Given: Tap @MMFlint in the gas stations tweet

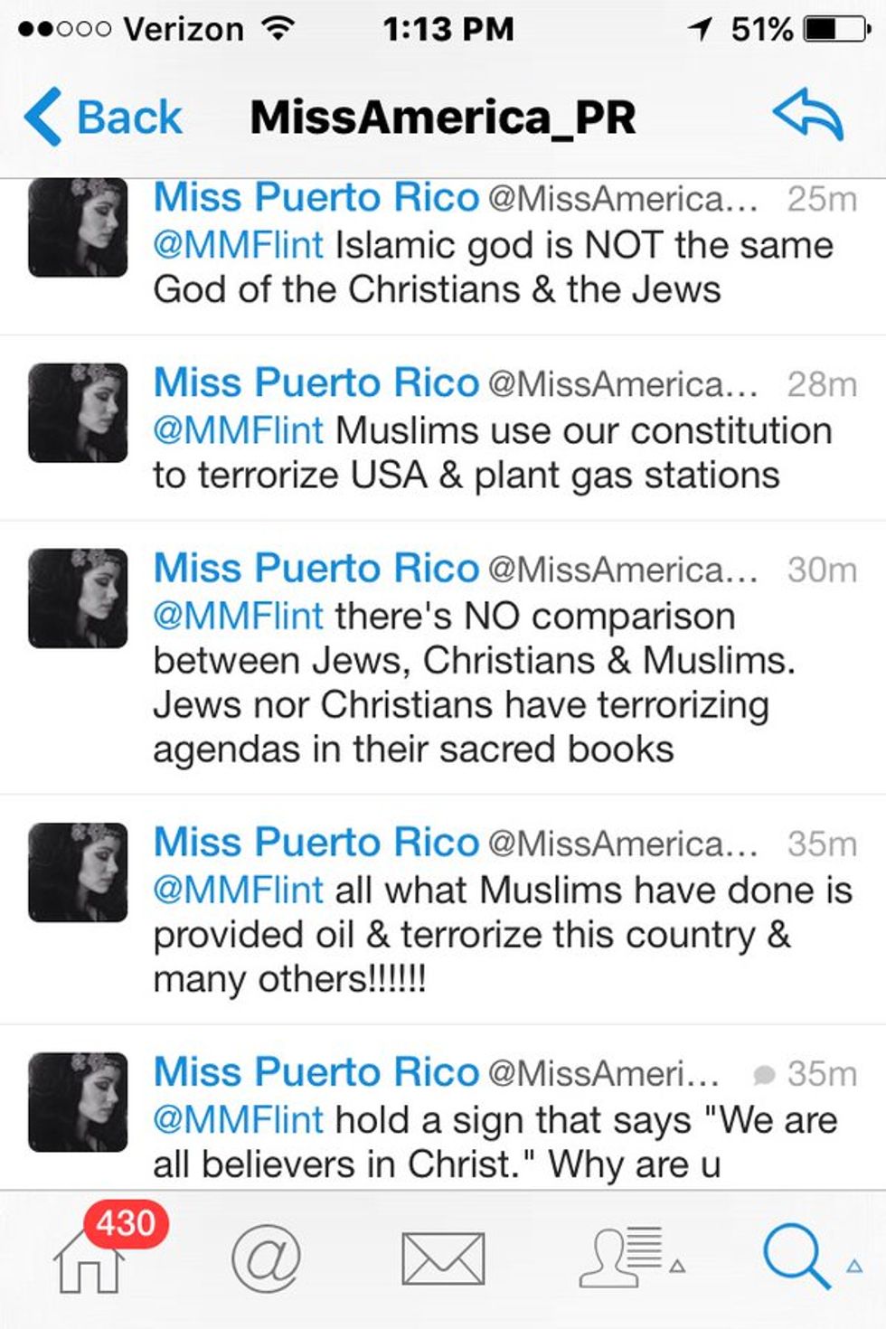Looking at the screenshot, I should (238, 430).
